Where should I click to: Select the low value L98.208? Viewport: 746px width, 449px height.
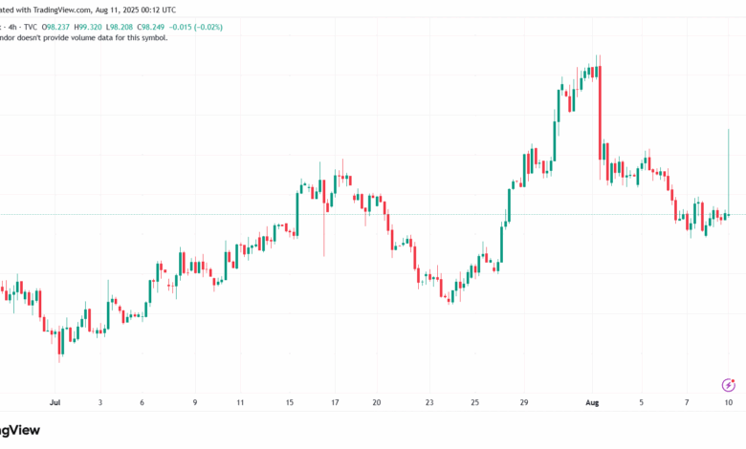click(120, 27)
